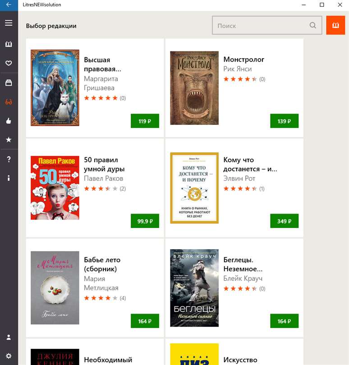349x365 pixels.
Task: Click the back arrow in title bar
Action: pyautogui.click(x=9, y=5)
